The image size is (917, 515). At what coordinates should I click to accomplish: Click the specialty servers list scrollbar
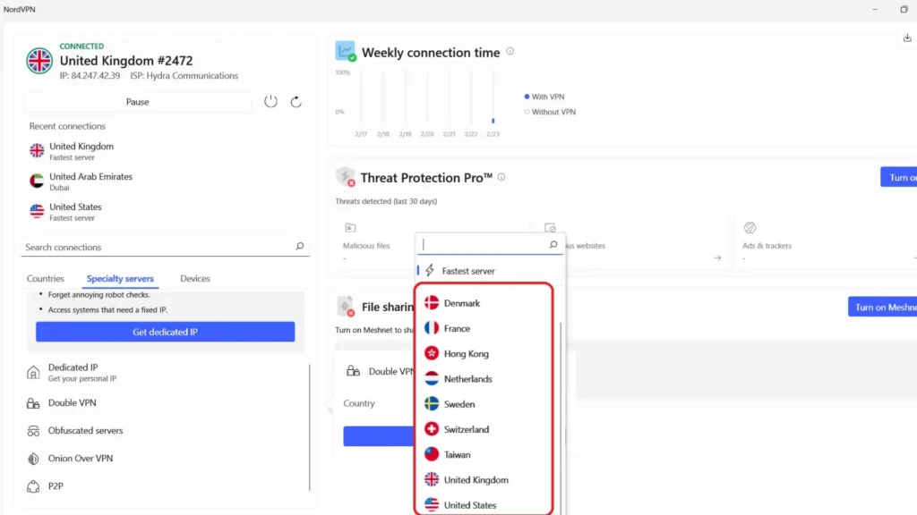[309, 426]
